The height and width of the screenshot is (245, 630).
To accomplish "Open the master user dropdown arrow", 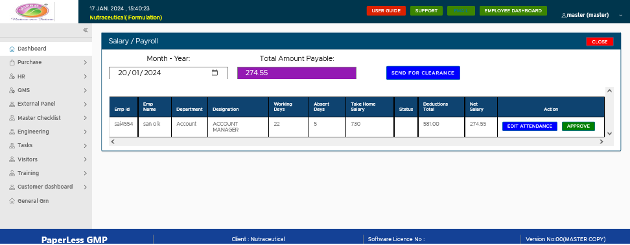I will tap(621, 16).
